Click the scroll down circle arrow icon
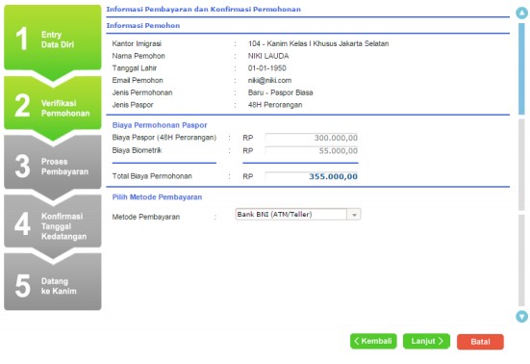 click(x=522, y=316)
